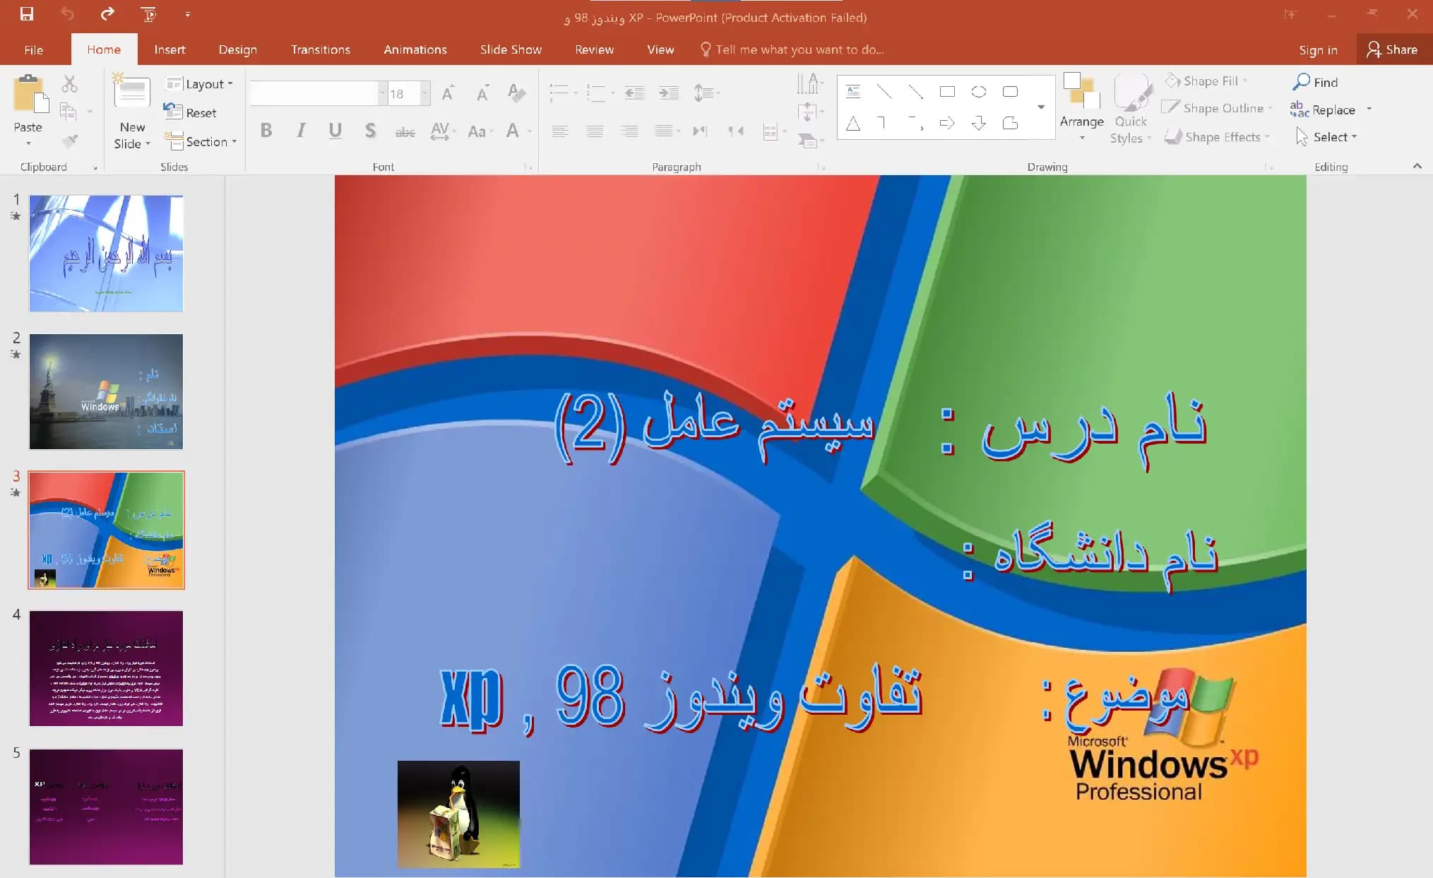
Task: Click the Share button
Action: pyautogui.click(x=1393, y=49)
